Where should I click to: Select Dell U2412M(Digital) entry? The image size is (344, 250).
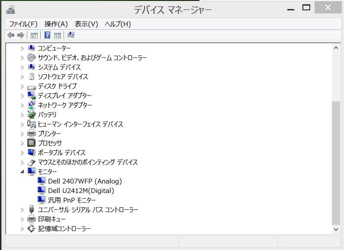[x=81, y=191]
